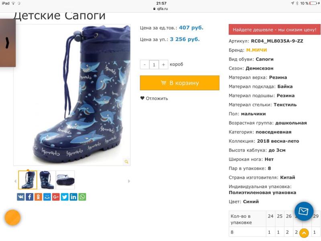Share on LinkedIn icon
The image size is (321, 241).
[74, 197]
